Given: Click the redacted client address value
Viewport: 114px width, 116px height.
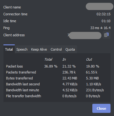Looking at the screenshot, I should [84, 35].
